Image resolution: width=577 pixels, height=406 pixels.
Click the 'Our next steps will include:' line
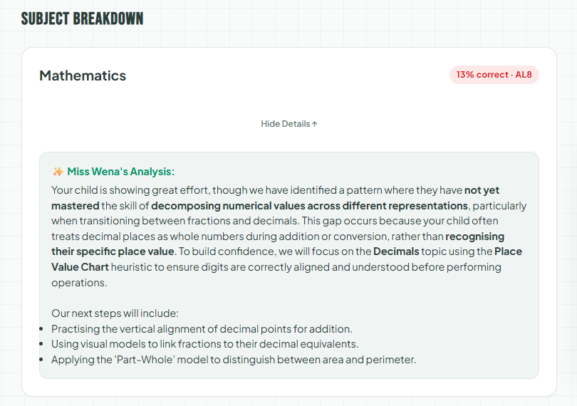pyautogui.click(x=114, y=313)
